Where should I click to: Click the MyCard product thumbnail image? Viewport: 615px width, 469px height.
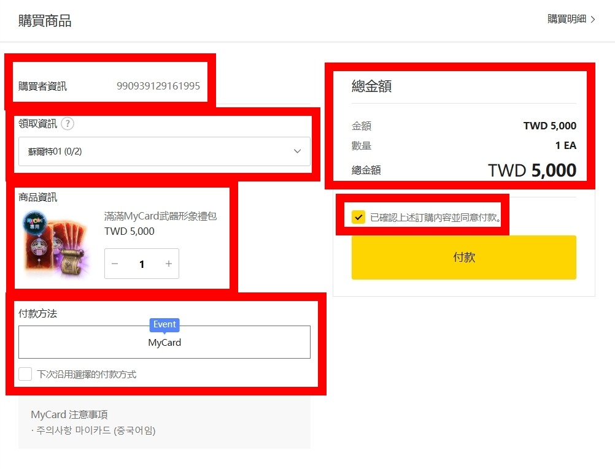[x=56, y=245]
